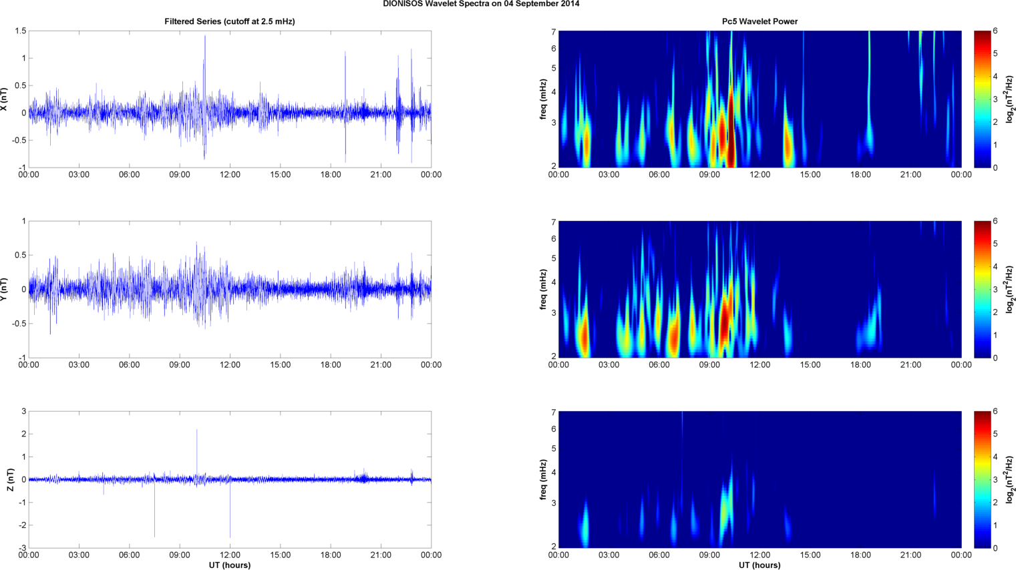Click inside the Y component filtered series plot
Screen dimensions: 1016x570
click(x=230, y=289)
